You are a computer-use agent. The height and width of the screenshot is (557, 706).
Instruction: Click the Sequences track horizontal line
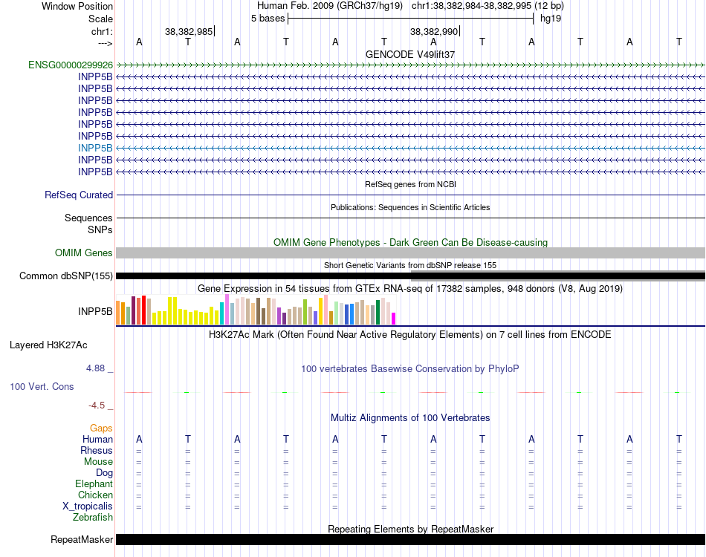click(410, 218)
